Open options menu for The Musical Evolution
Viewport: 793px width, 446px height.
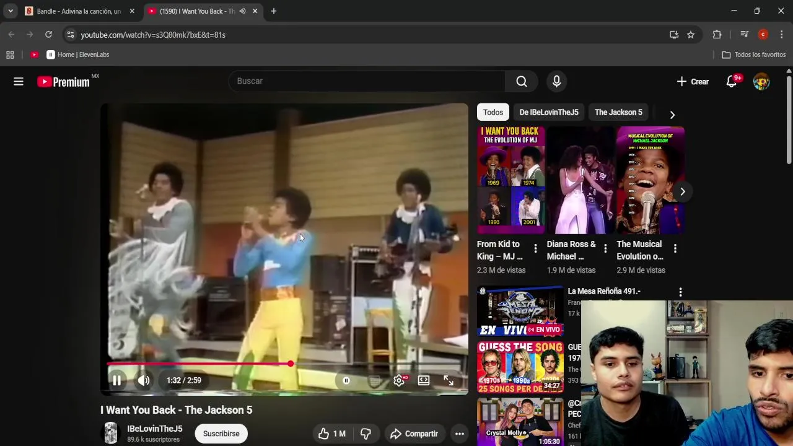[675, 248]
